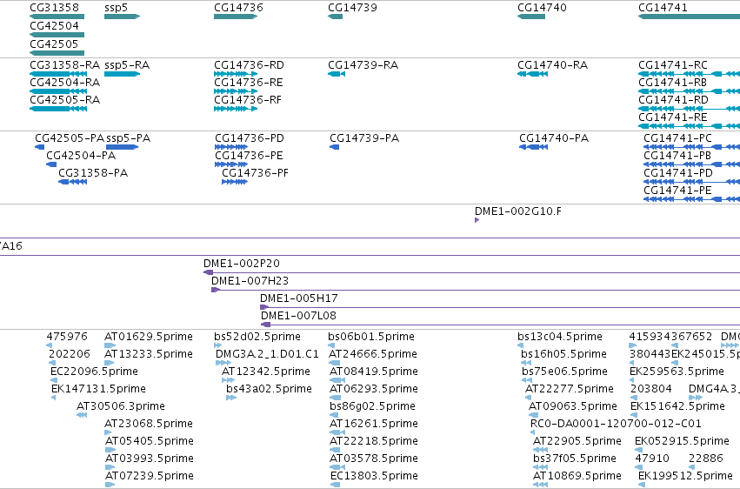
Task: Click EST AT23068.5prime
Action: pos(108,432)
